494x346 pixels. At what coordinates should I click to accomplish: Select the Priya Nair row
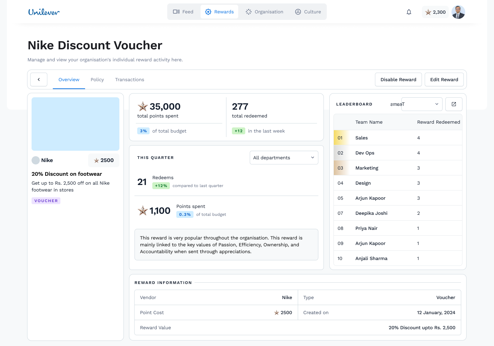[398, 228]
